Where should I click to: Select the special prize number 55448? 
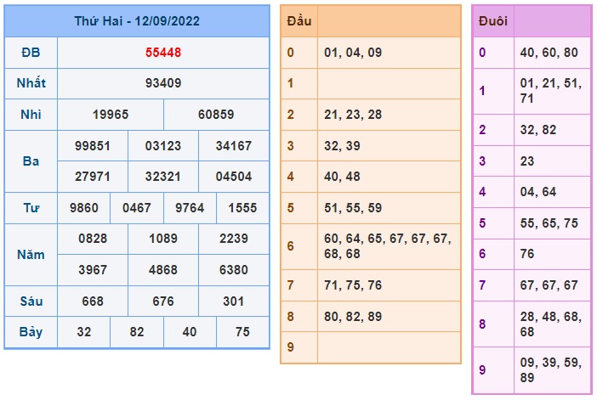[163, 53]
